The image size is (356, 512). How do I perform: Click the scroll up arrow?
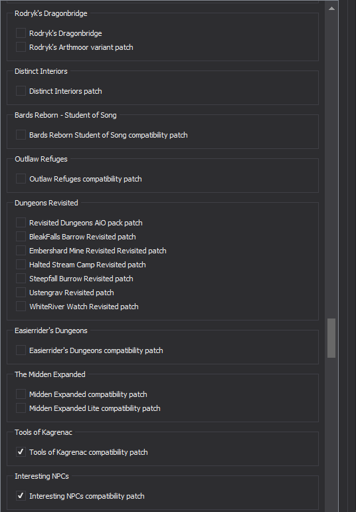(331, 9)
